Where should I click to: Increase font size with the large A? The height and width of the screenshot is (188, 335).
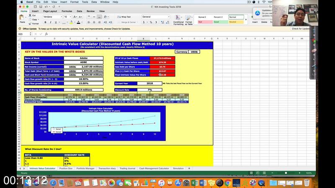point(75,17)
